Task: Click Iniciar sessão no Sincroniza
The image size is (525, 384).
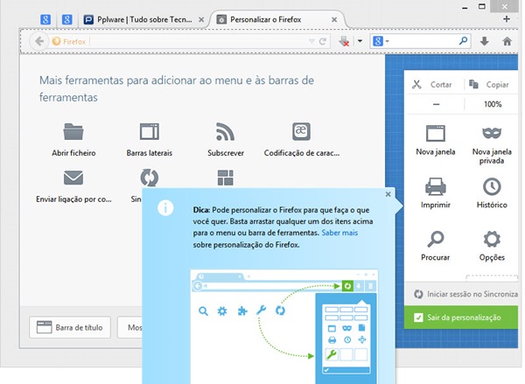Action: coord(465,294)
